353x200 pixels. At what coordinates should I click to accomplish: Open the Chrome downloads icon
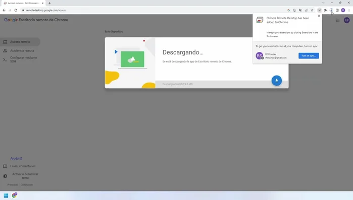(331, 10)
